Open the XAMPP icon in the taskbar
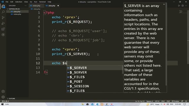Screen dimensions: 189x106 [x=102, y=104]
